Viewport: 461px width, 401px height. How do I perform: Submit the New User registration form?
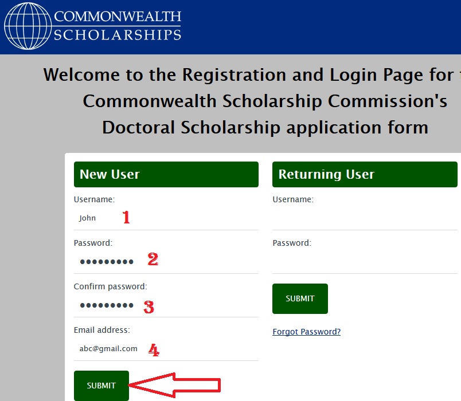(101, 386)
